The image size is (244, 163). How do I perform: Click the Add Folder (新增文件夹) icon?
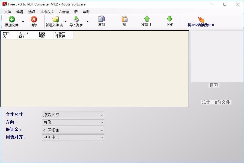[56, 19]
